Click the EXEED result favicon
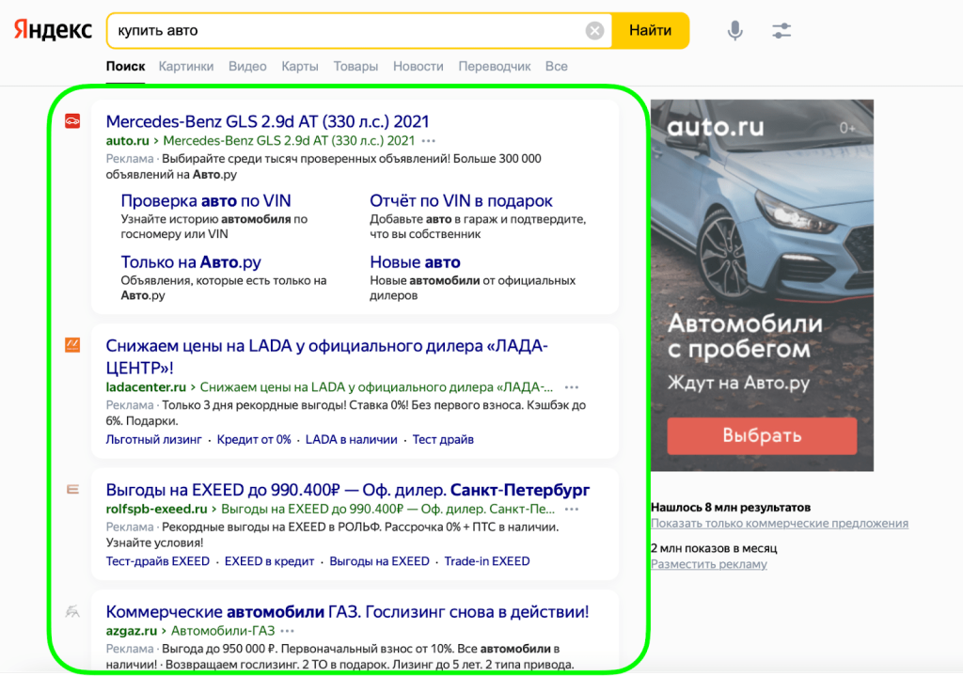This screenshot has width=963, height=676. click(72, 490)
